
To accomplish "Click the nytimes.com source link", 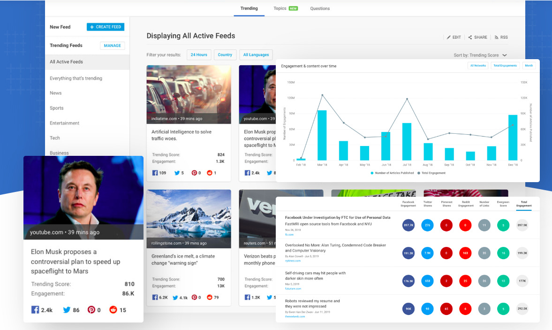I will 293,261.
